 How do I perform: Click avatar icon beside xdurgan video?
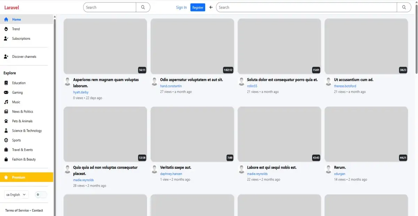coord(328,169)
